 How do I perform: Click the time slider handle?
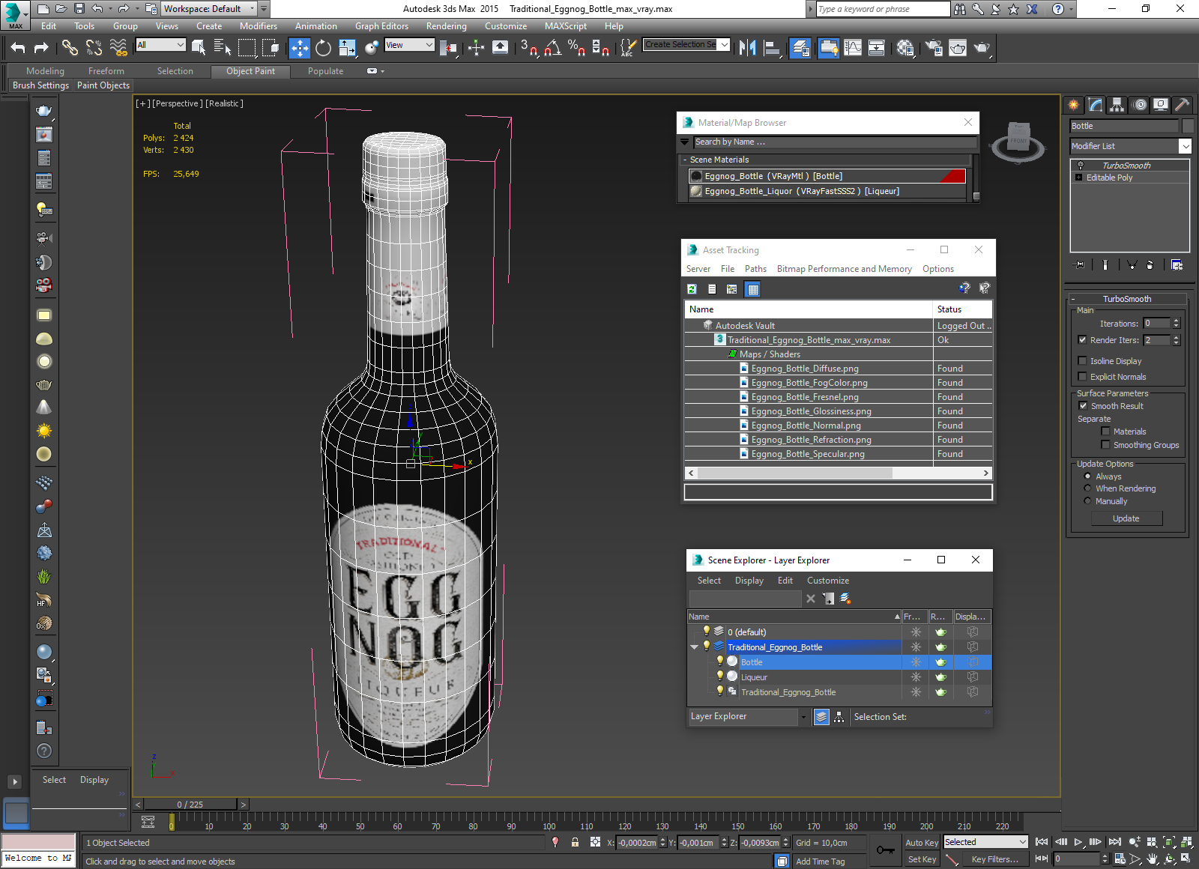pos(190,805)
